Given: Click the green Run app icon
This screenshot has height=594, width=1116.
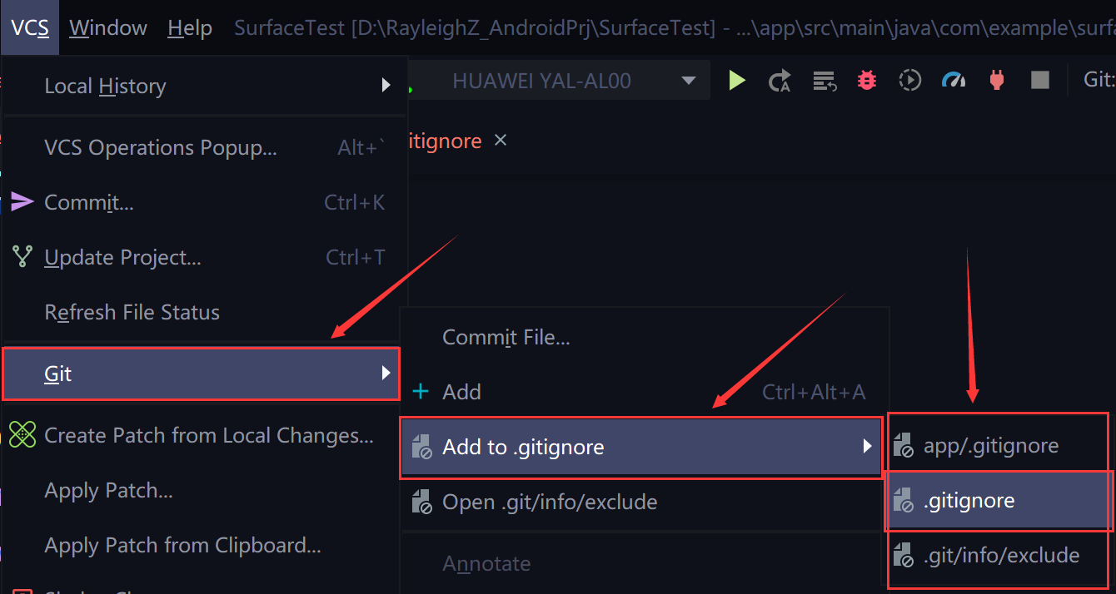Looking at the screenshot, I should (737, 81).
